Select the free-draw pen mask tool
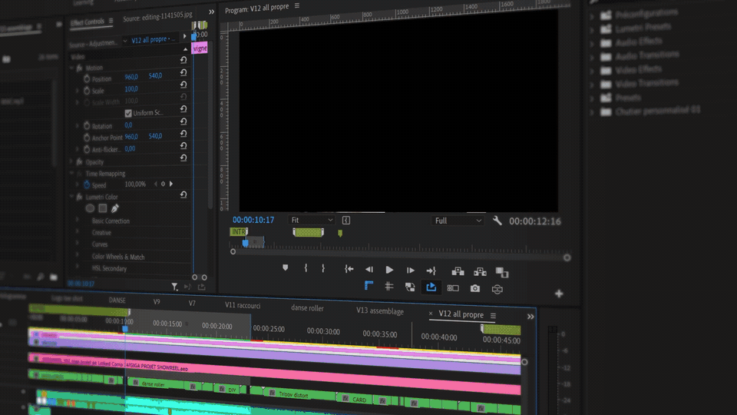Image resolution: width=737 pixels, height=415 pixels. click(115, 208)
